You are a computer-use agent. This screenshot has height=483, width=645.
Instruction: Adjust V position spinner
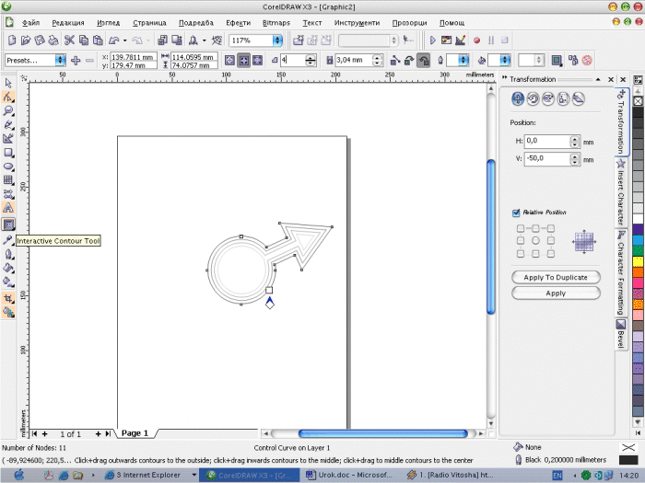[575, 159]
